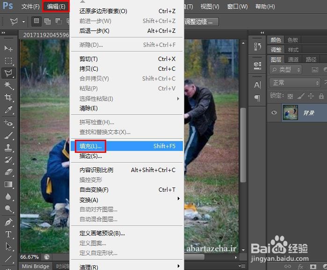Expand the collapsed toolbox double arrow
The image size is (327, 270).
(x=4, y=33)
